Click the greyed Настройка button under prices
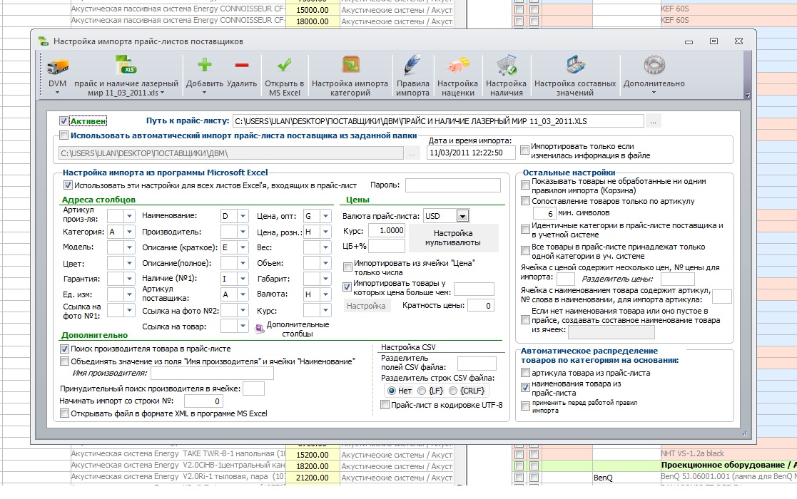The height and width of the screenshot is (499, 797). pyautogui.click(x=366, y=306)
